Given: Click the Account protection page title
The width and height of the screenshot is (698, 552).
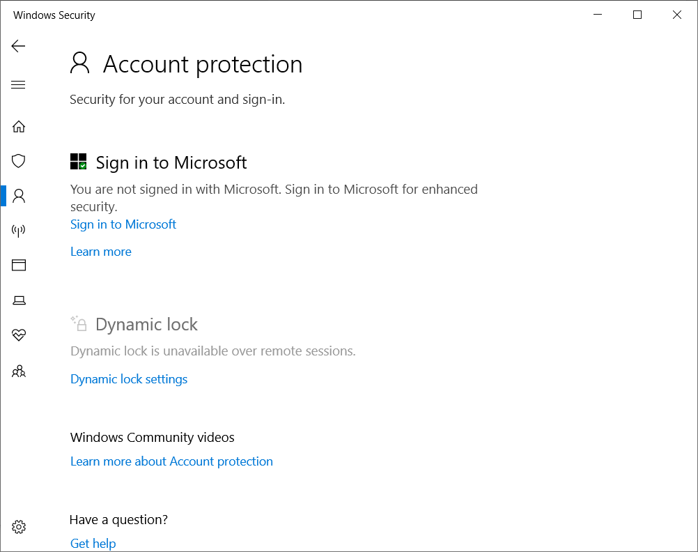Looking at the screenshot, I should (x=203, y=64).
